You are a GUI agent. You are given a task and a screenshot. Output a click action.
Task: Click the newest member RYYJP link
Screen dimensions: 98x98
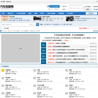[38, 31]
